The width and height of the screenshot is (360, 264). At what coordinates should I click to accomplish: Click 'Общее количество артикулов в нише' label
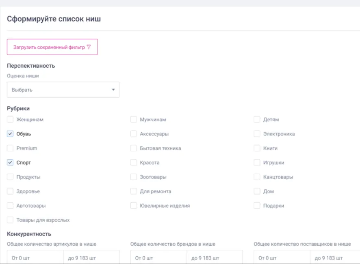52,244
